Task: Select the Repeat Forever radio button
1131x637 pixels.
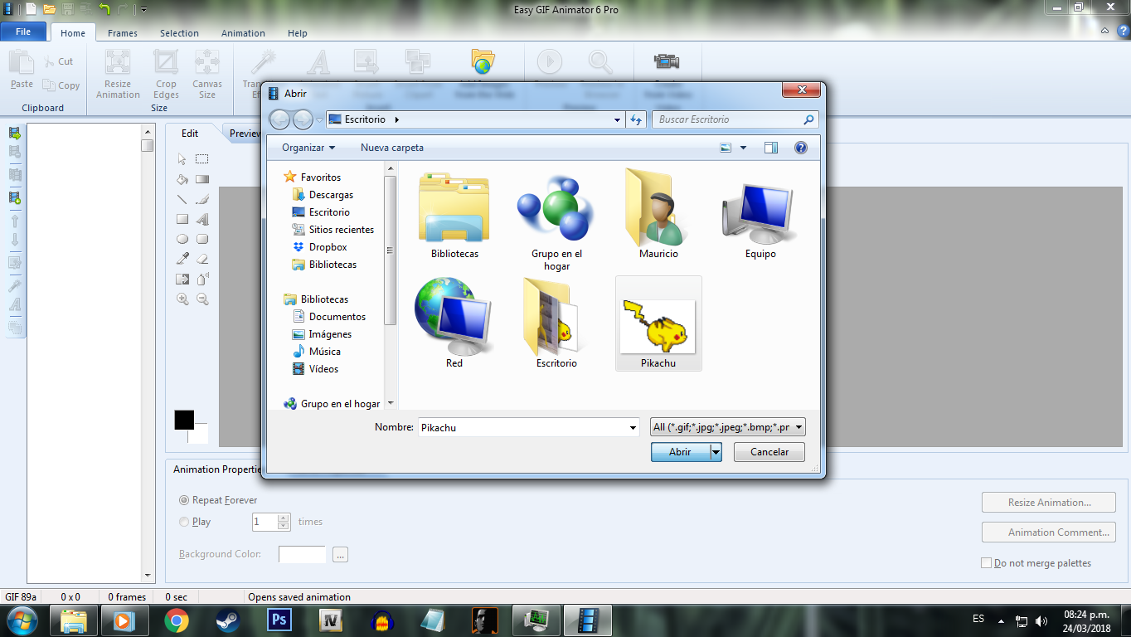Action: pos(184,500)
